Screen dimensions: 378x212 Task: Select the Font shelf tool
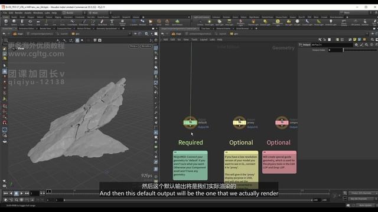coord(112,22)
